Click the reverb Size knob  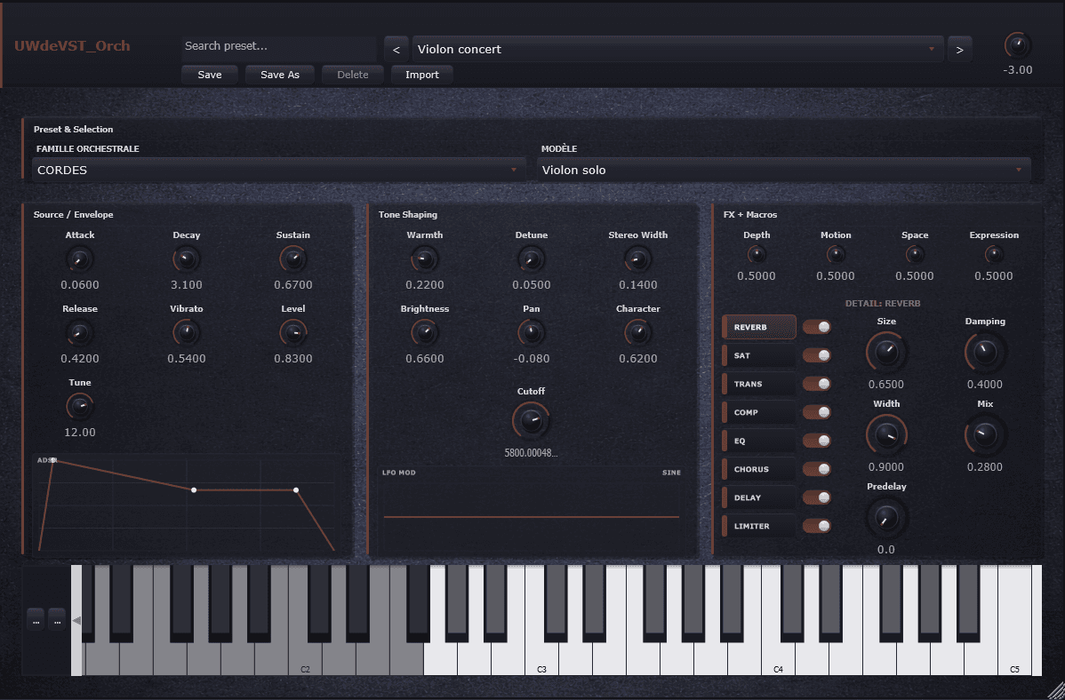(x=885, y=353)
